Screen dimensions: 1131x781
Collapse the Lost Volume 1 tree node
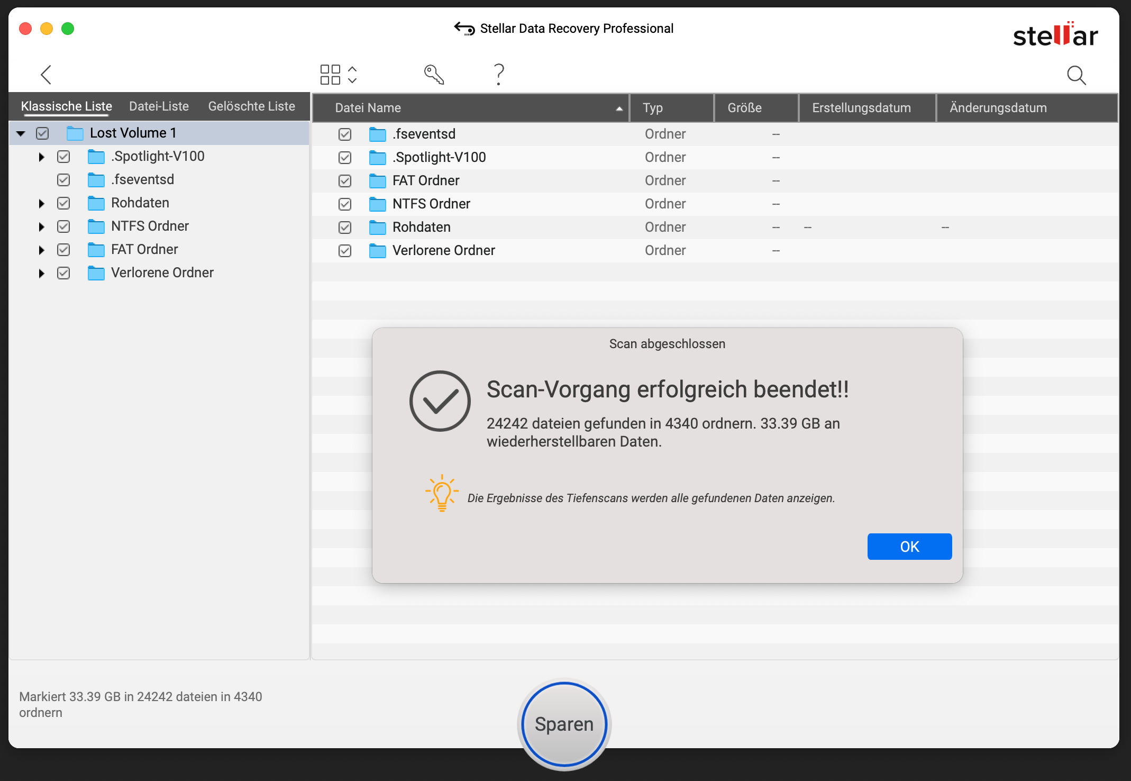click(x=21, y=133)
